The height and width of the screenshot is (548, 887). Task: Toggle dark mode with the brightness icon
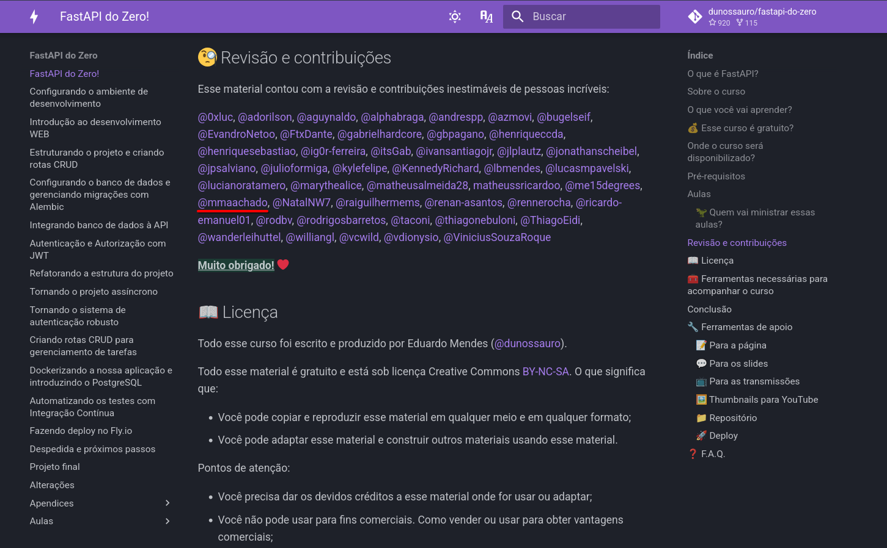(455, 16)
